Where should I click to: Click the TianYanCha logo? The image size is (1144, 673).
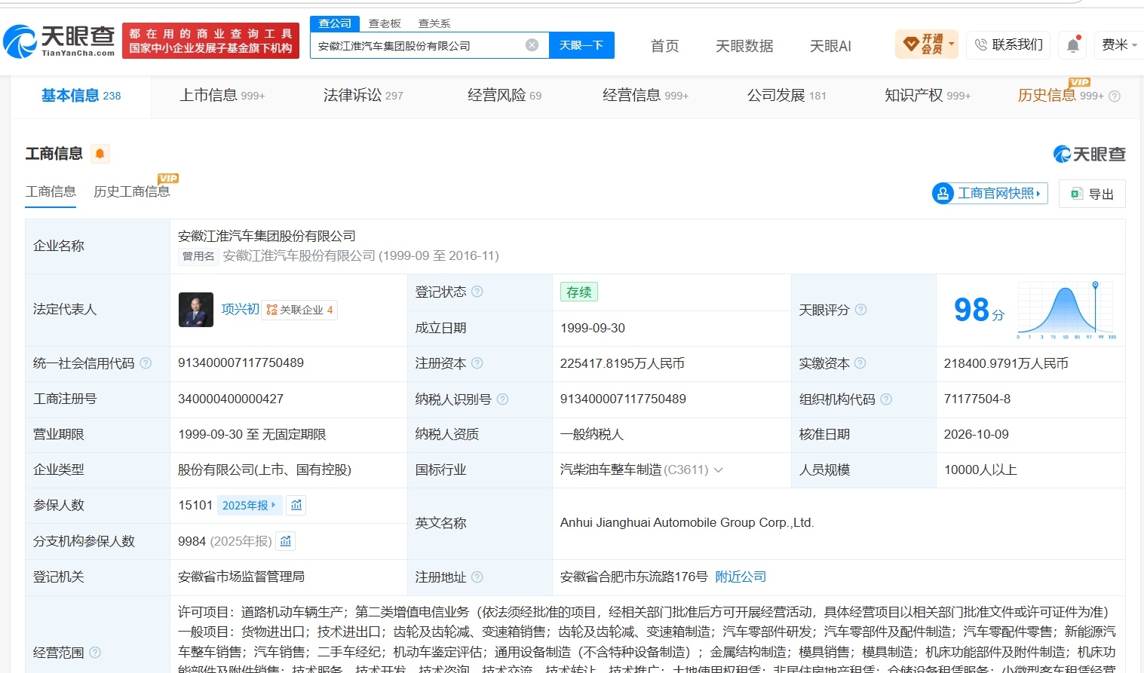click(60, 41)
